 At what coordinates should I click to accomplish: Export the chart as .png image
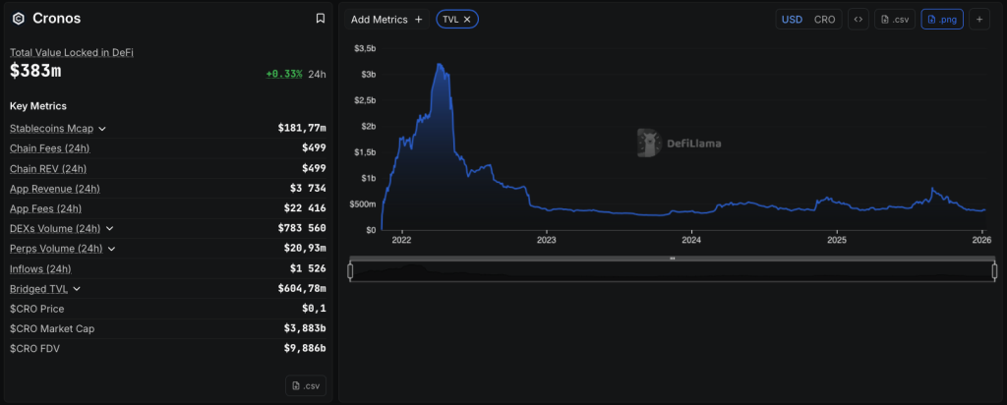click(942, 19)
